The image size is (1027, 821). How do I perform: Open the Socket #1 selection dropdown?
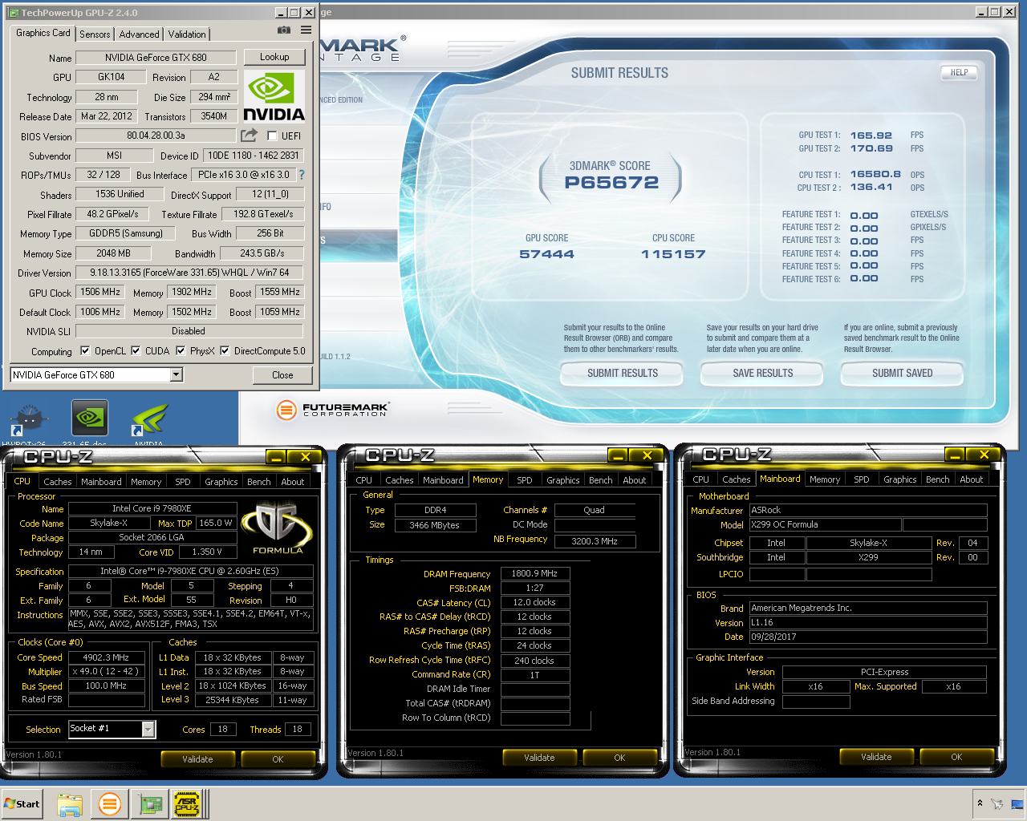148,729
